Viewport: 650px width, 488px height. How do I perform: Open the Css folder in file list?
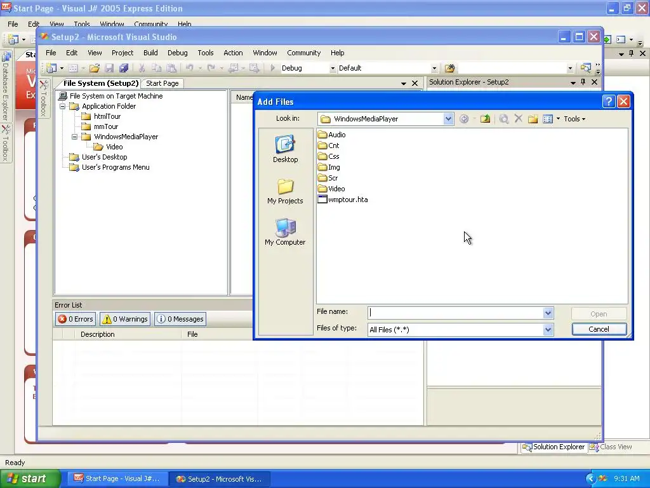pos(328,156)
